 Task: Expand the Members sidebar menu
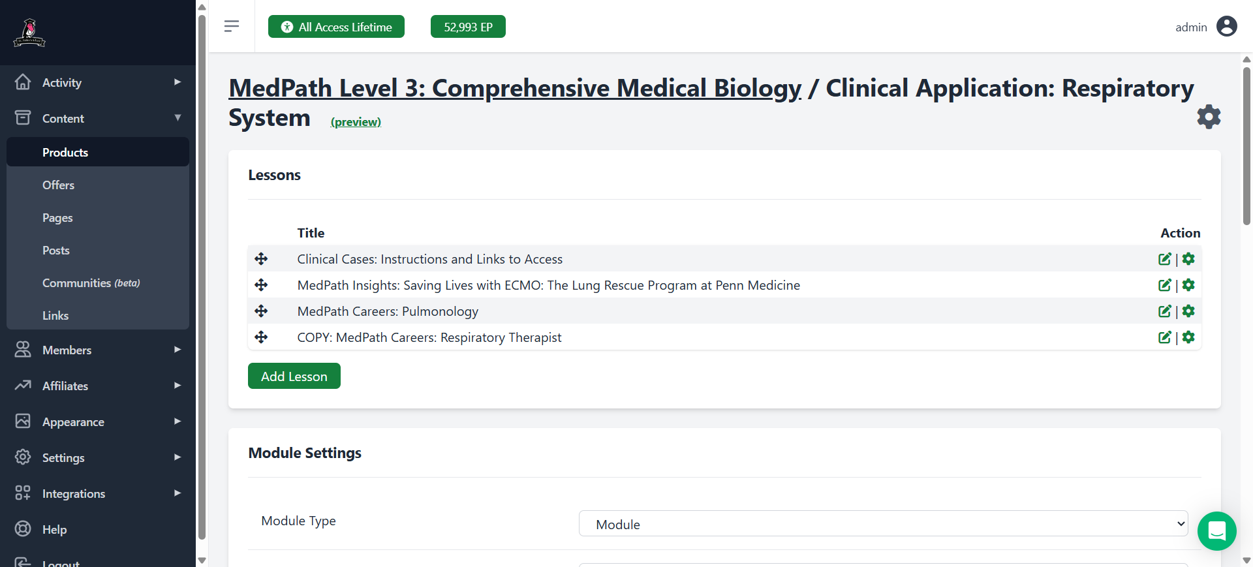pyautogui.click(x=98, y=350)
